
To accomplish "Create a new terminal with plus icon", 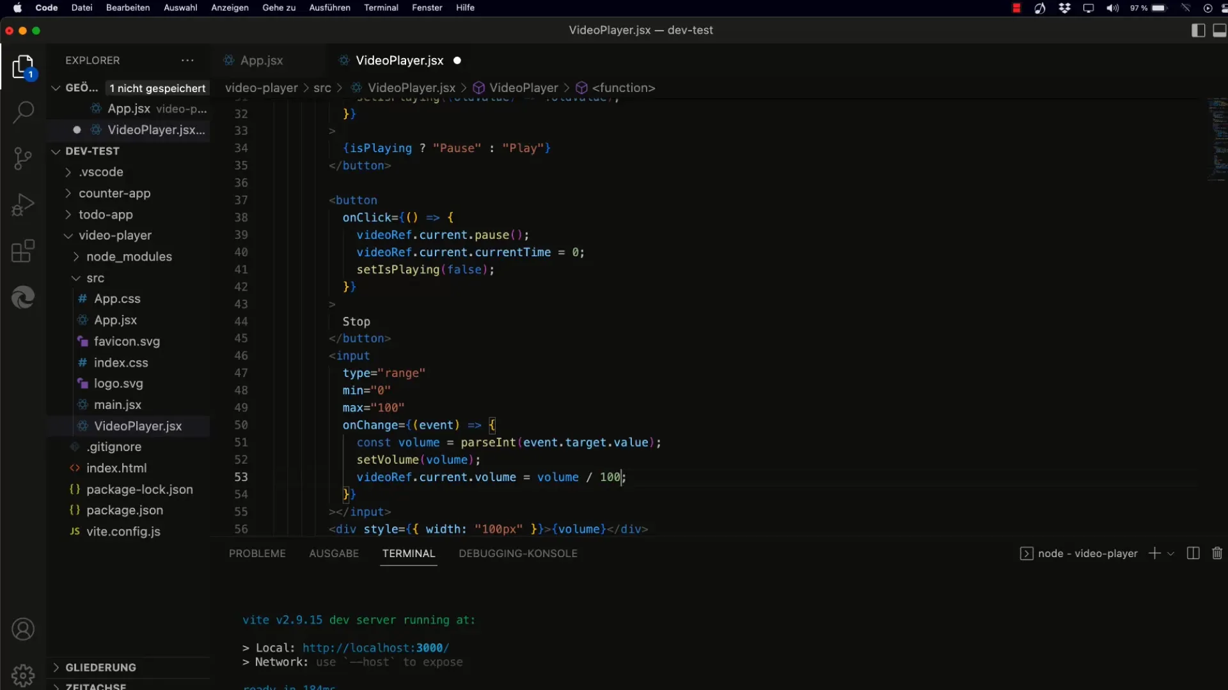I will [x=1154, y=553].
